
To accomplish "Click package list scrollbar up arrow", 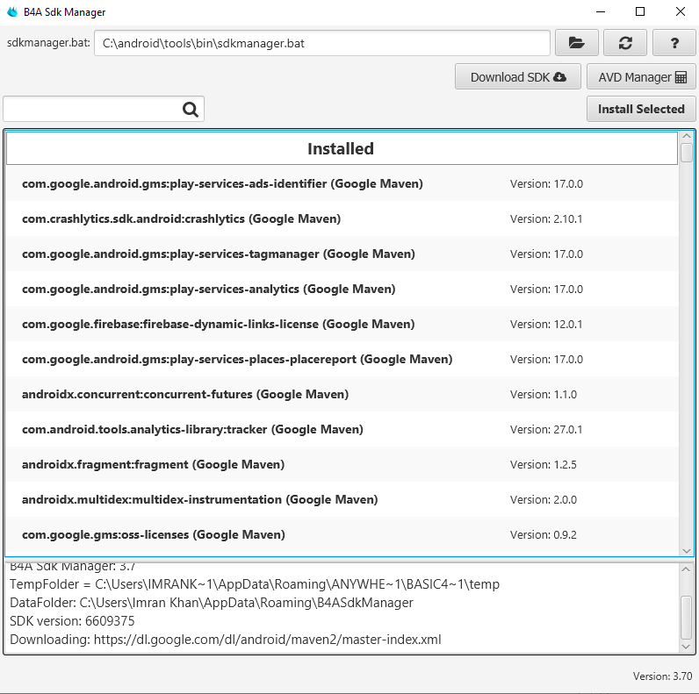I will coord(687,136).
